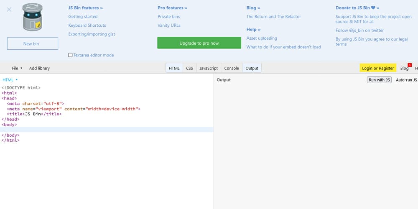
Task: Open the Vanity URLs link
Action: (169, 25)
